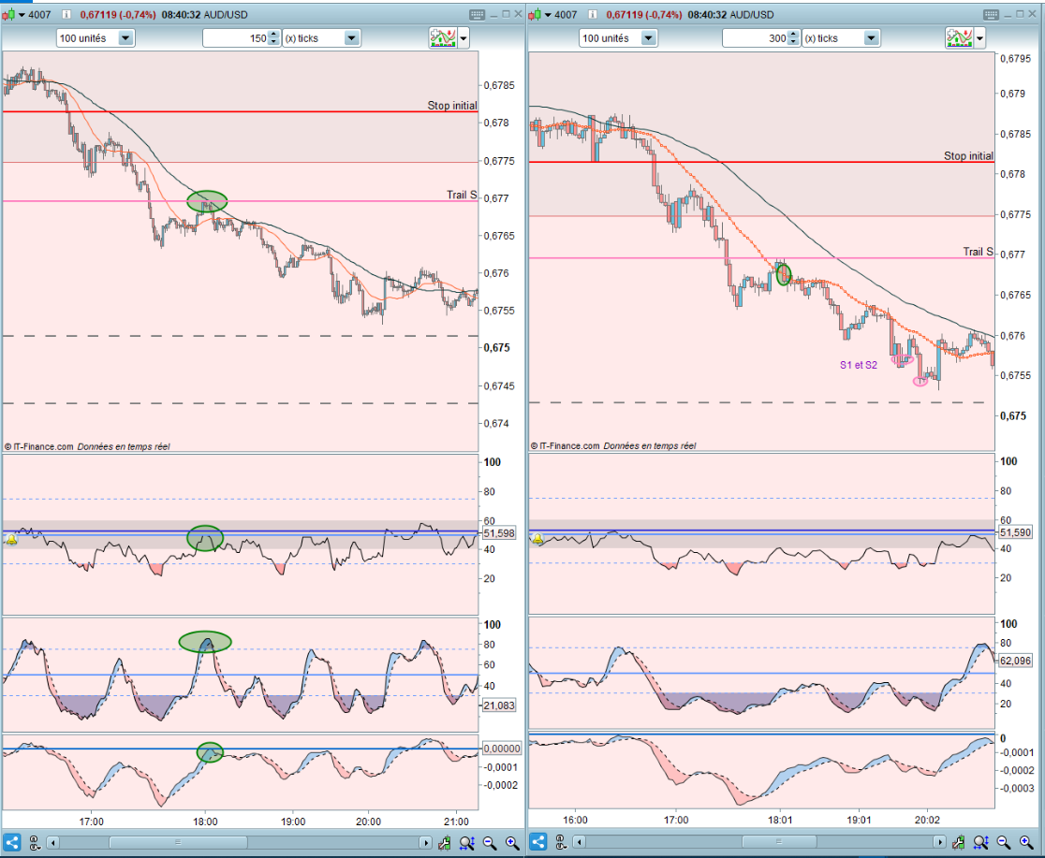The image size is (1045, 858).
Task: Click the 300 ticks value field
Action: pyautogui.click(x=755, y=38)
